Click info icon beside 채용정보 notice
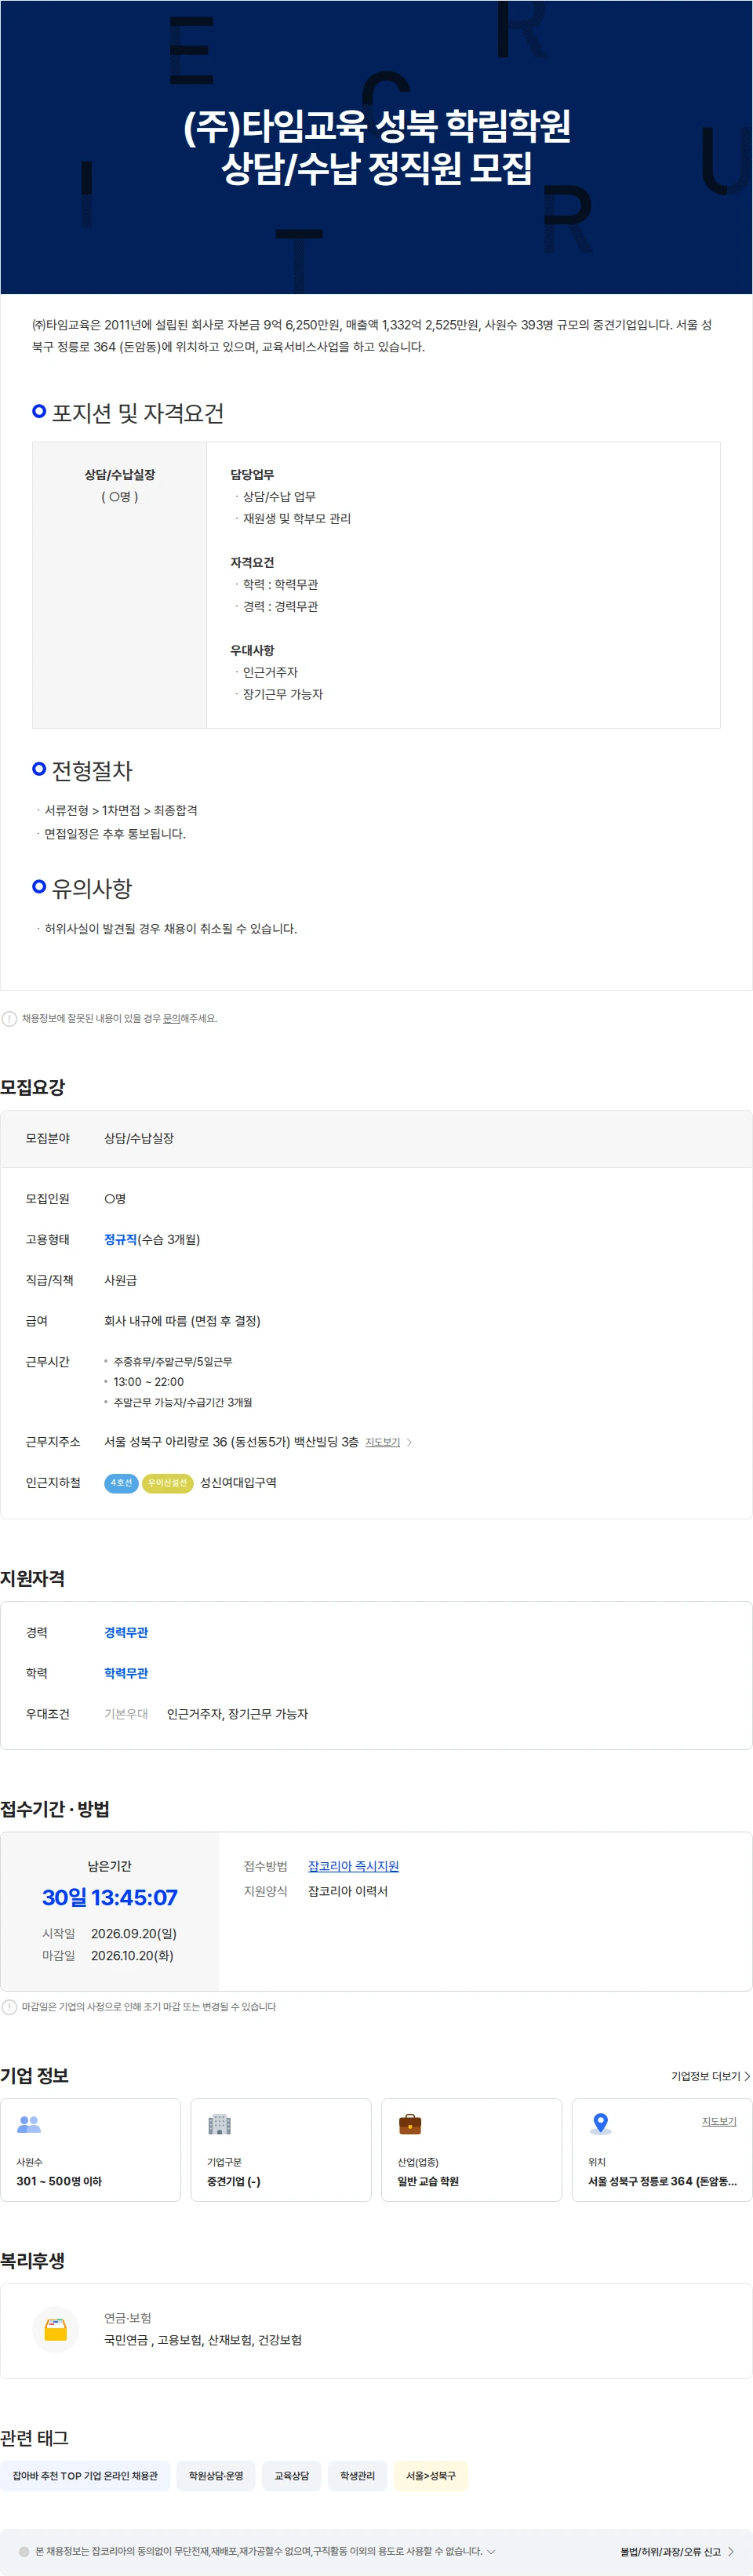753x2576 pixels. coord(9,1018)
